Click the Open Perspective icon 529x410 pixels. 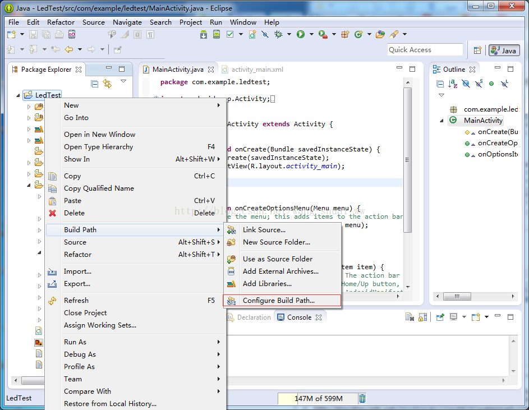[x=477, y=50]
